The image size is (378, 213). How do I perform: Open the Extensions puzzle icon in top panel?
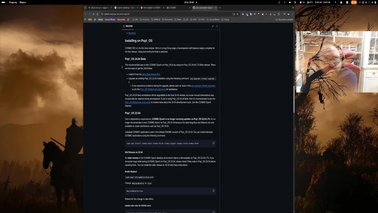pos(341,2)
